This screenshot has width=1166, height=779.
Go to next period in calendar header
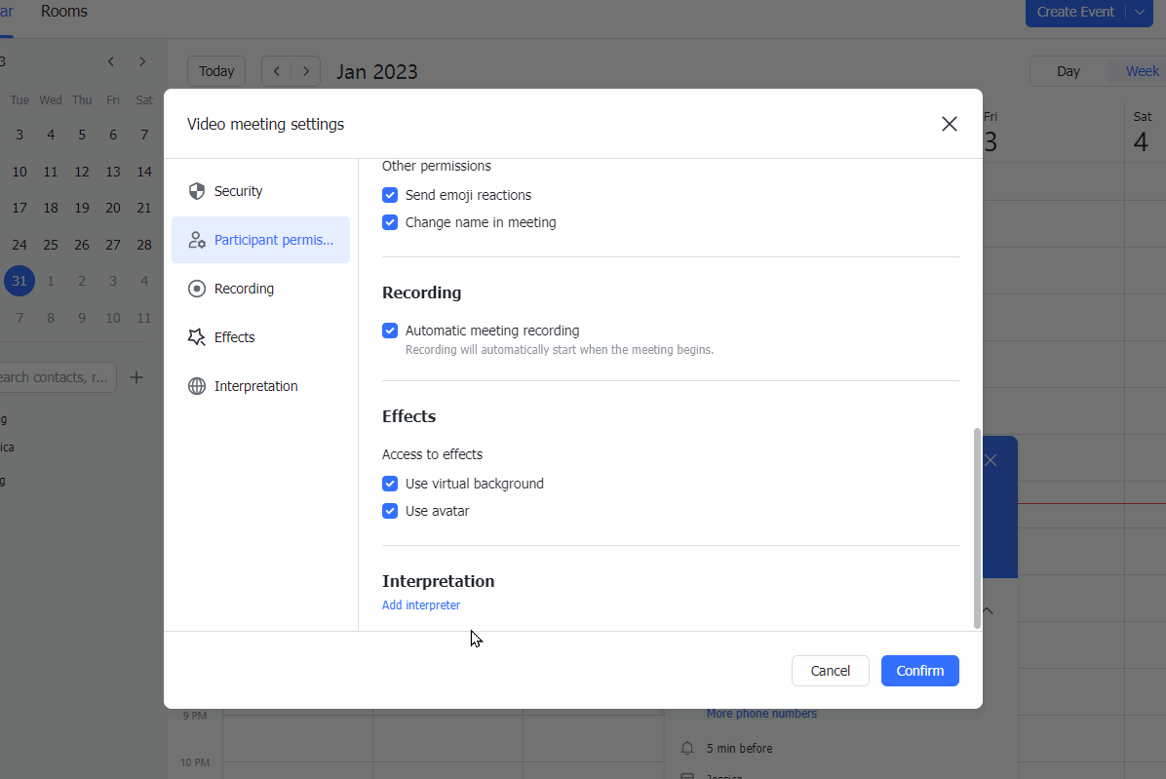tap(306, 71)
